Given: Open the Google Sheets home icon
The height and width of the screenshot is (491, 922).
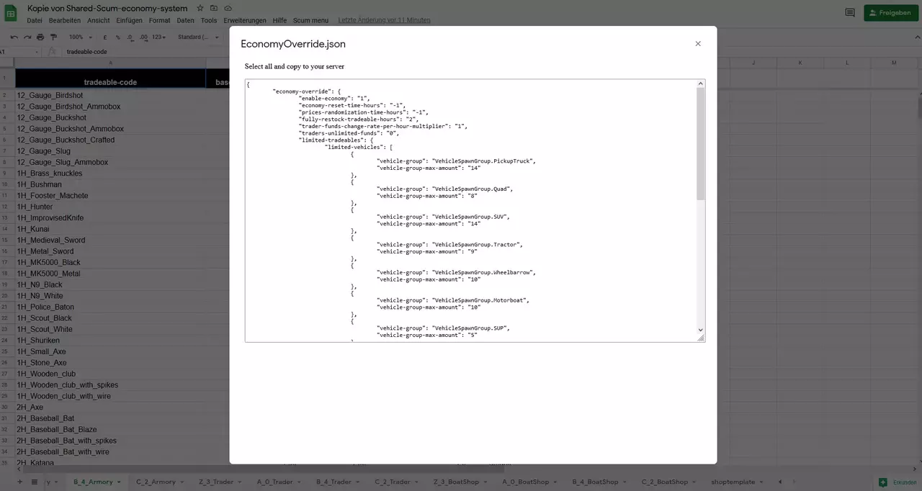Looking at the screenshot, I should click(12, 14).
